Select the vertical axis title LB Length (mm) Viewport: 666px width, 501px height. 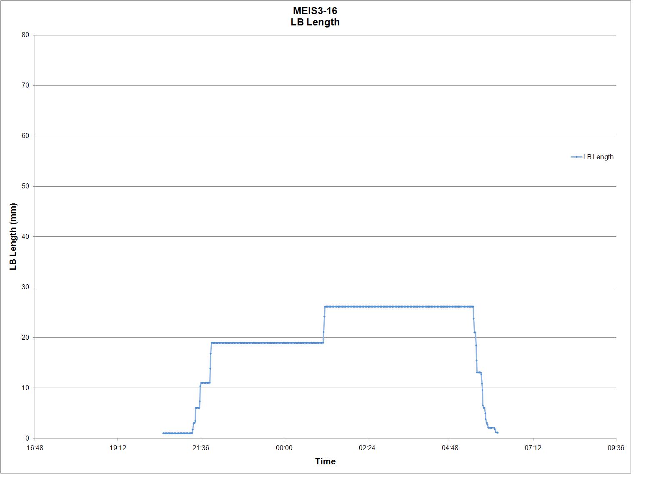point(13,236)
